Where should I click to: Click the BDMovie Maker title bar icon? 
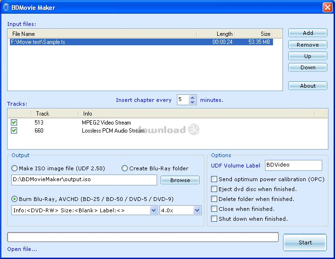coord(6,7)
